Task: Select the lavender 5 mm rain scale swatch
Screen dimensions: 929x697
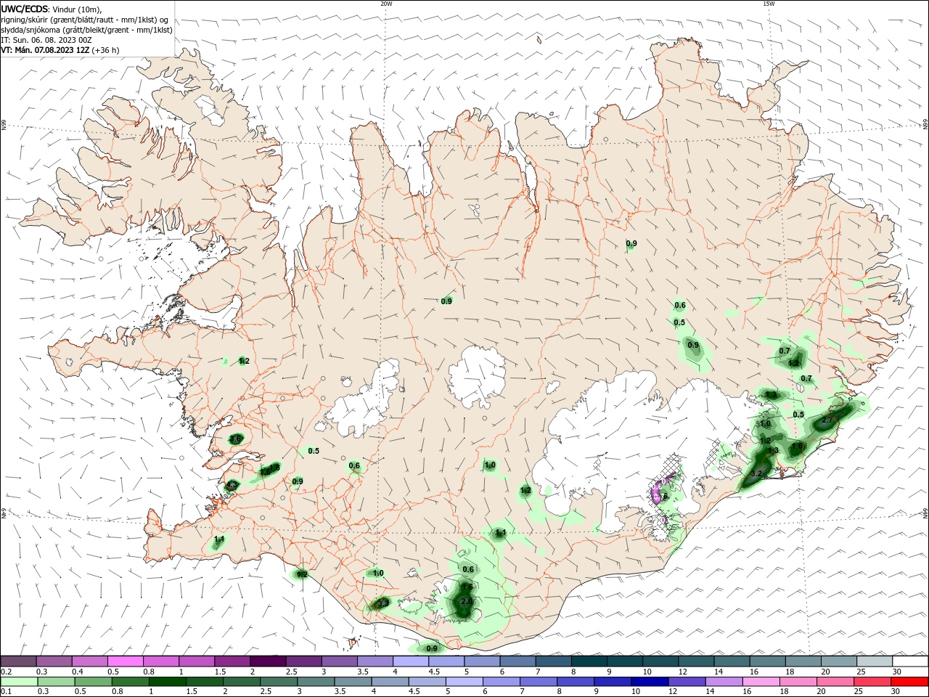Action: point(464,682)
